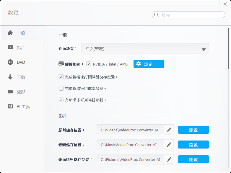231x173 pixels.
Task: Click the disc icon beside DVD
Action: coord(10,62)
